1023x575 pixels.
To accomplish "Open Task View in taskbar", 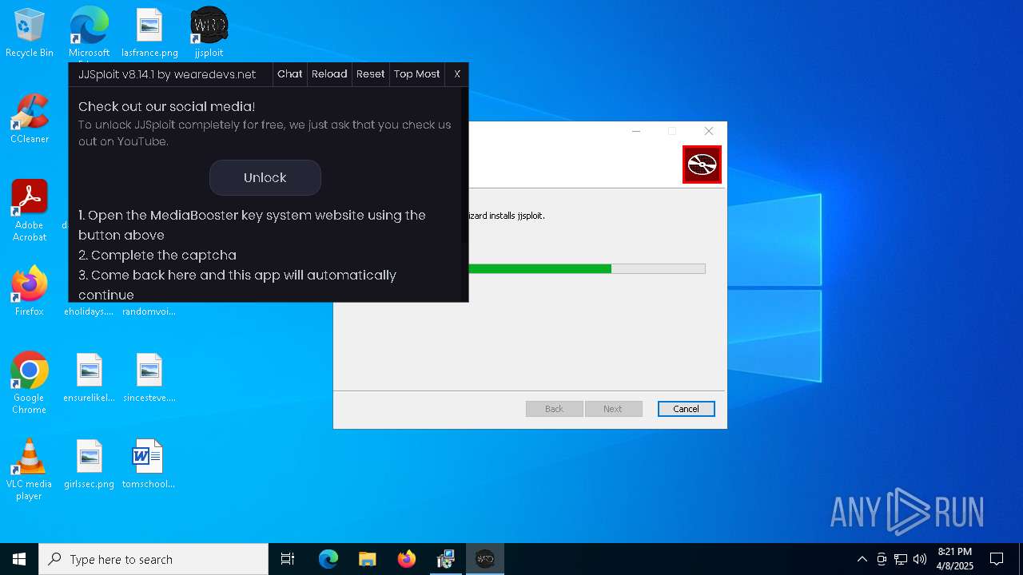I will [288, 559].
